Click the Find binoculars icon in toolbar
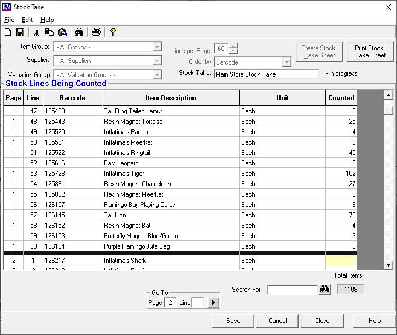Viewport: 397px width, 335px height. coord(79,32)
